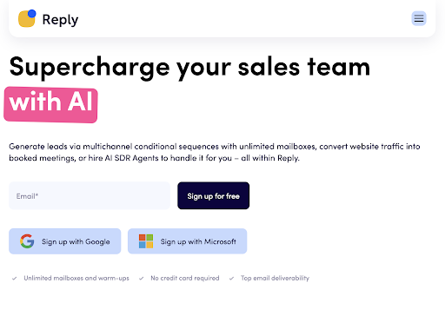
Task: Click the Microsoft four-square logo
Action: (x=146, y=241)
